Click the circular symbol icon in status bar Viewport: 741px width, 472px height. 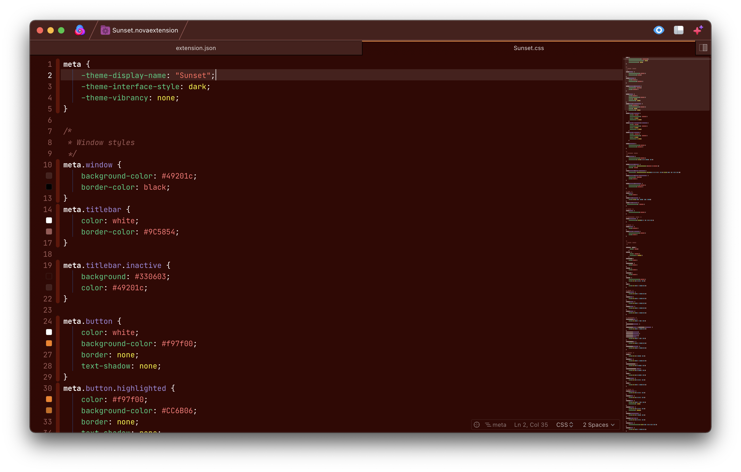477,425
